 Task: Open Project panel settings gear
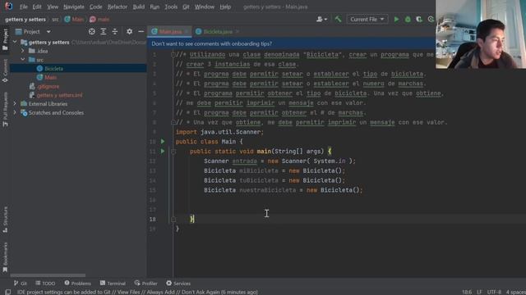point(130,31)
